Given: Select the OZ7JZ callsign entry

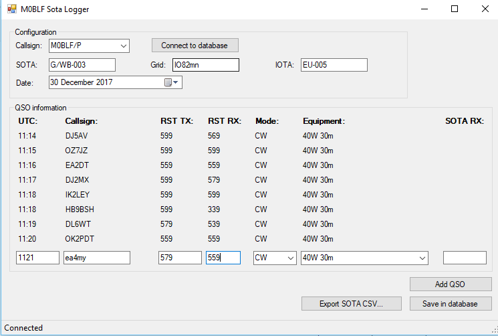Looking at the screenshot, I should click(x=76, y=151).
